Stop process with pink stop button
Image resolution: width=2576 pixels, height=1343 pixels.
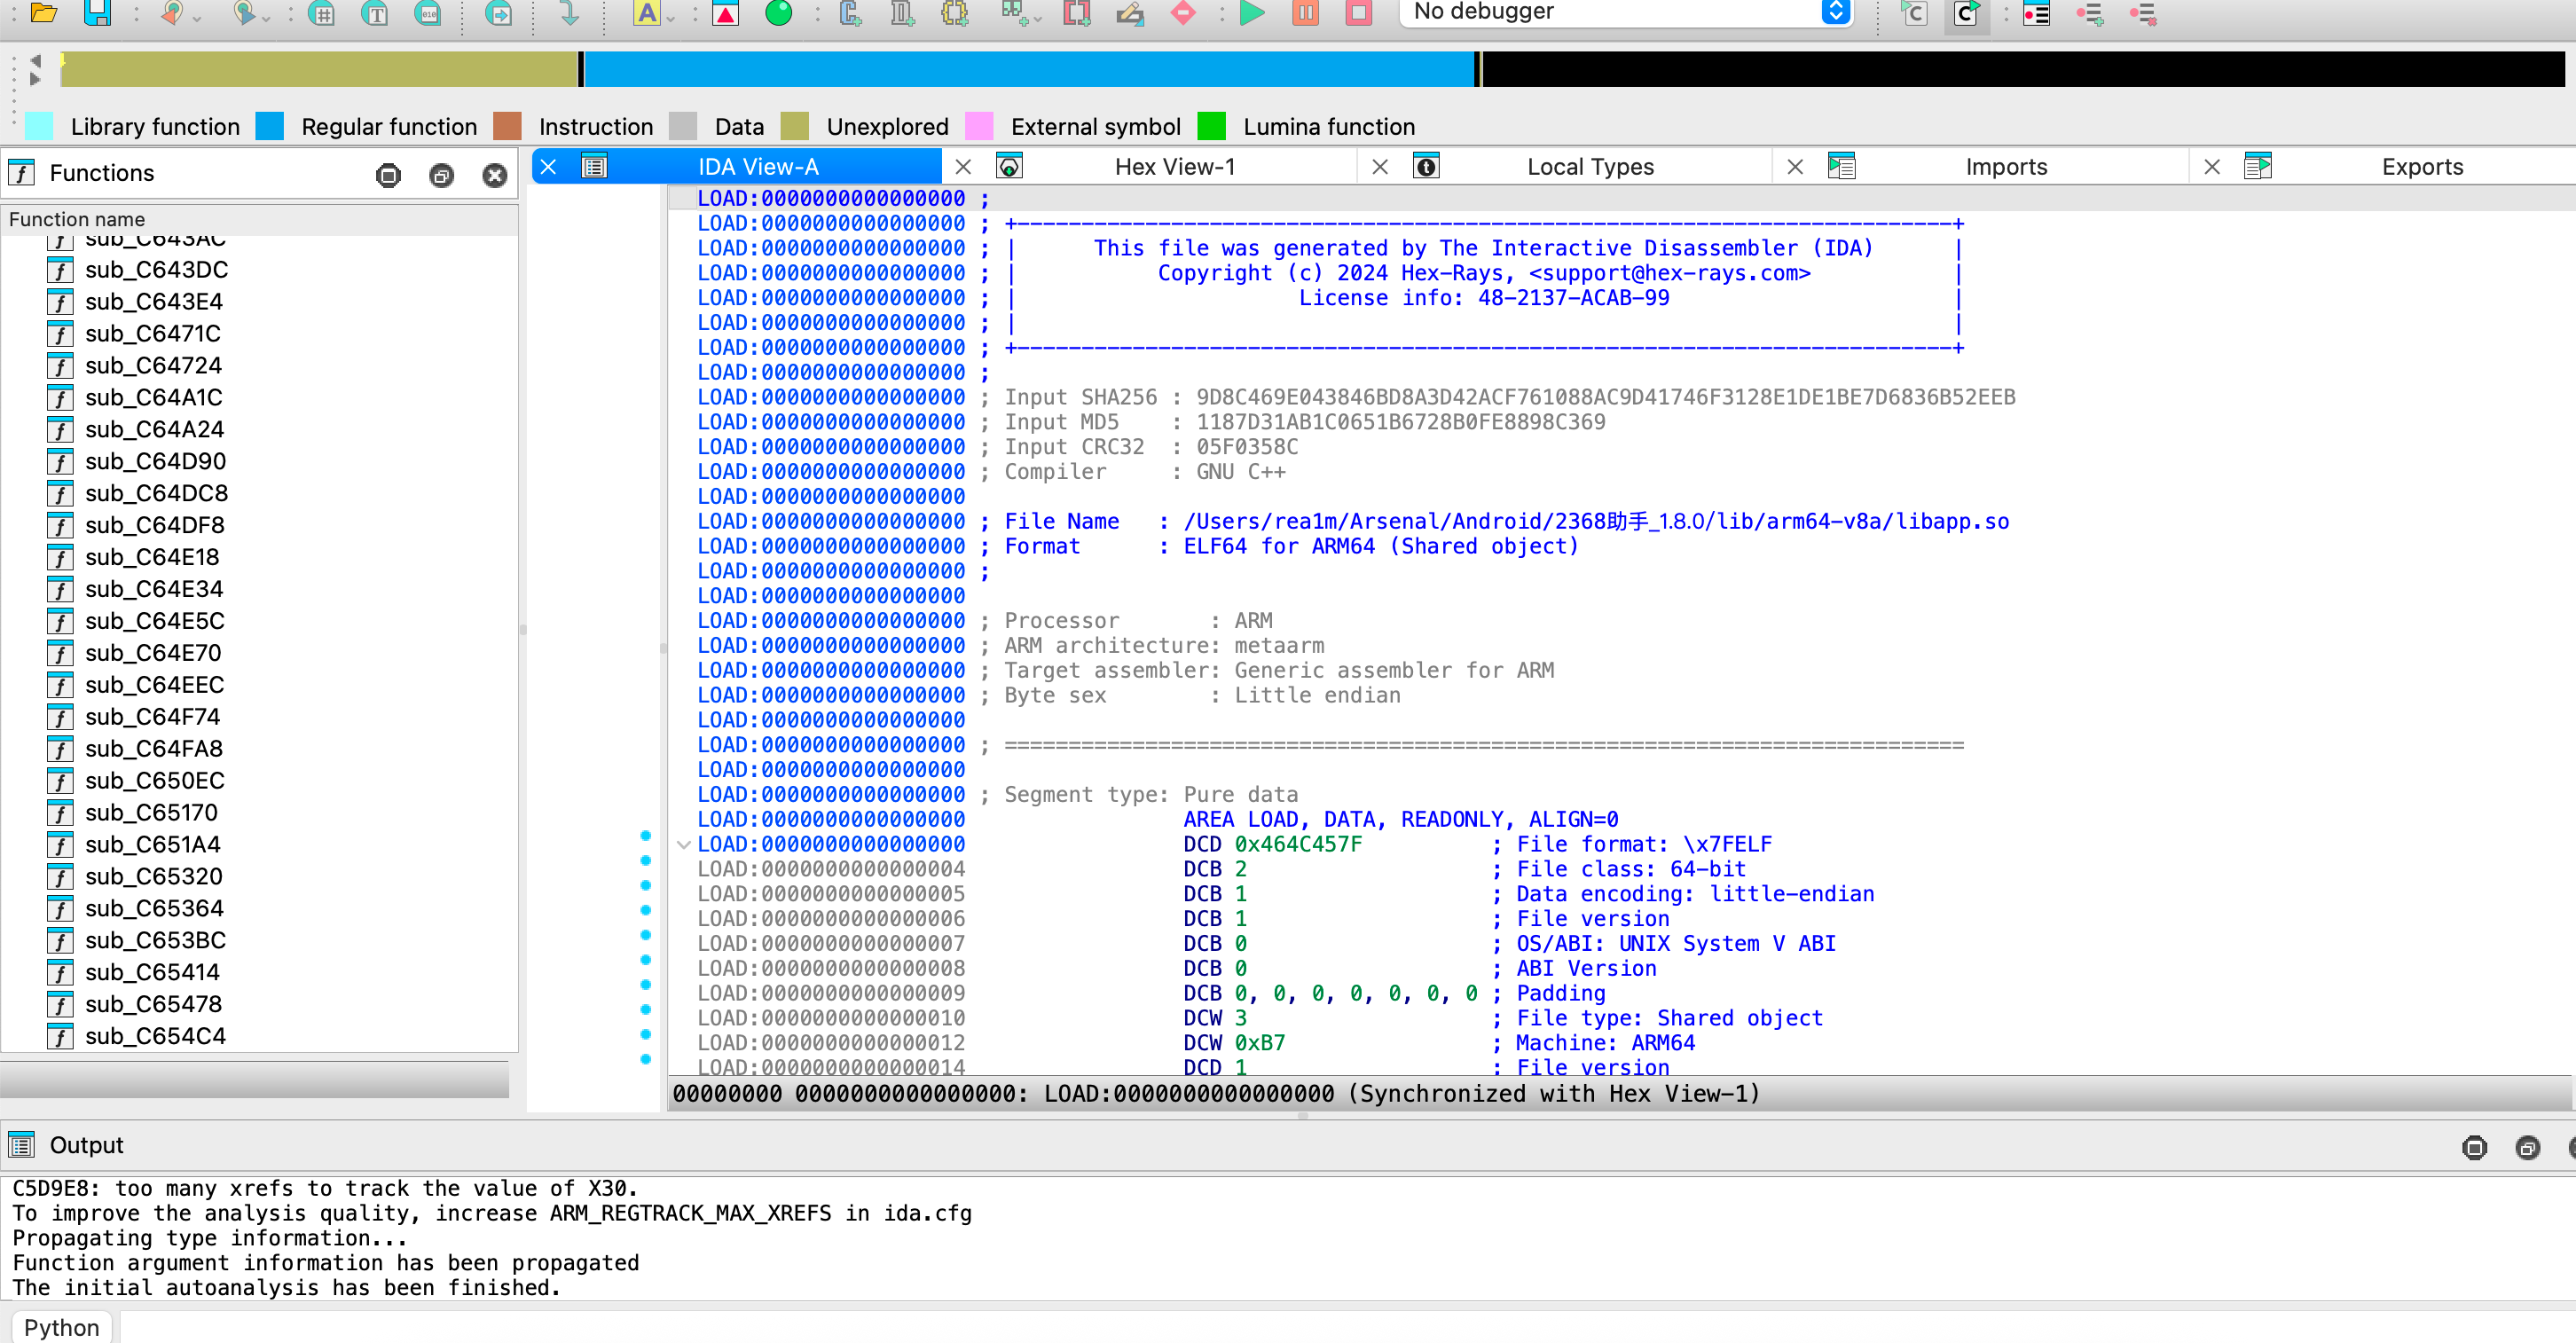(x=1359, y=13)
